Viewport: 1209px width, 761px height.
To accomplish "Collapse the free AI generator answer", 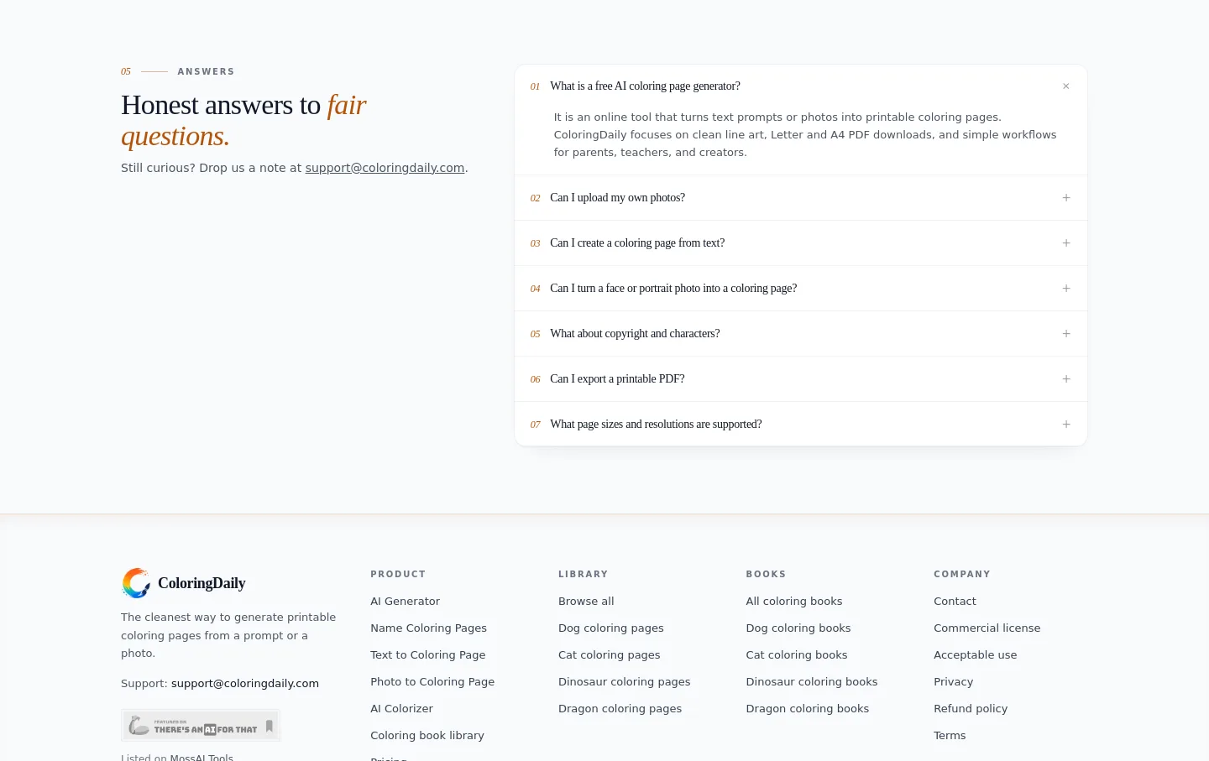I will (1065, 86).
